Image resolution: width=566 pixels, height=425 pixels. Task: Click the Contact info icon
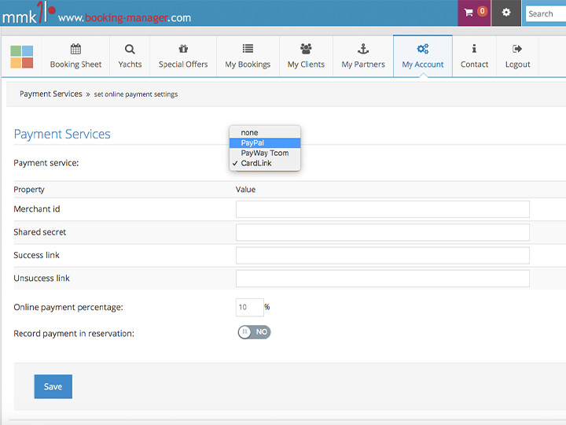click(474, 49)
